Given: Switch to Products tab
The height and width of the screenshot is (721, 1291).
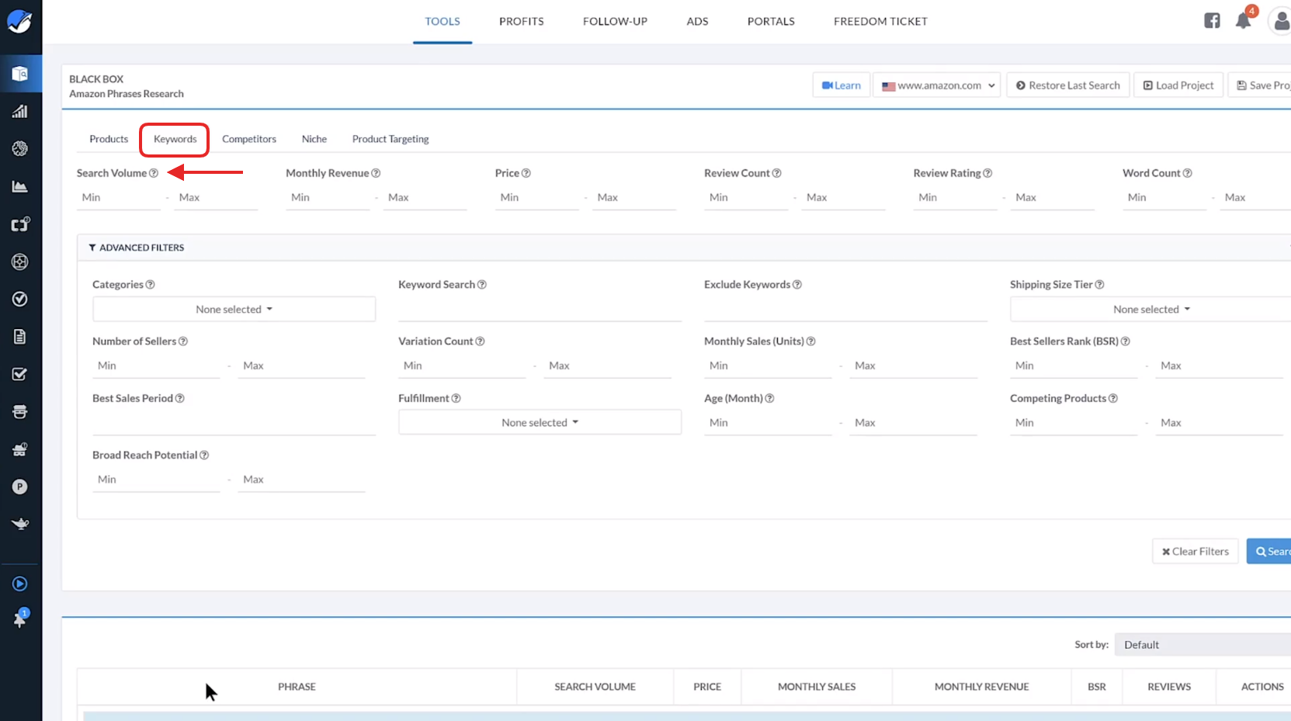Looking at the screenshot, I should (x=109, y=139).
